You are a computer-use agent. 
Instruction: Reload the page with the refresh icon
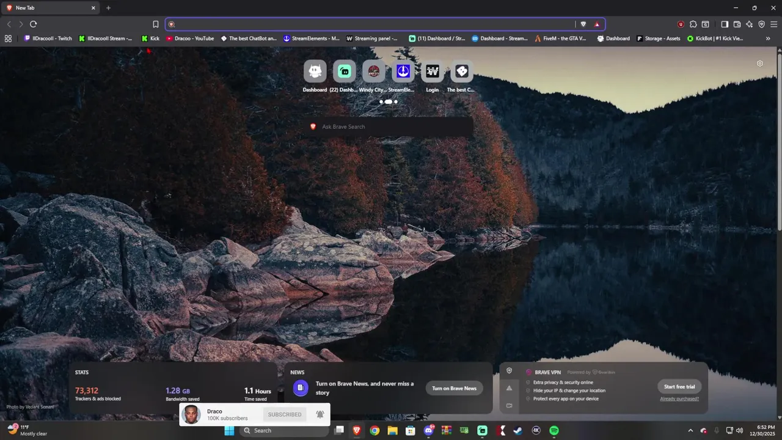click(33, 24)
